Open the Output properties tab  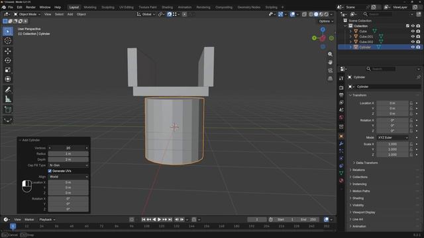click(x=341, y=95)
